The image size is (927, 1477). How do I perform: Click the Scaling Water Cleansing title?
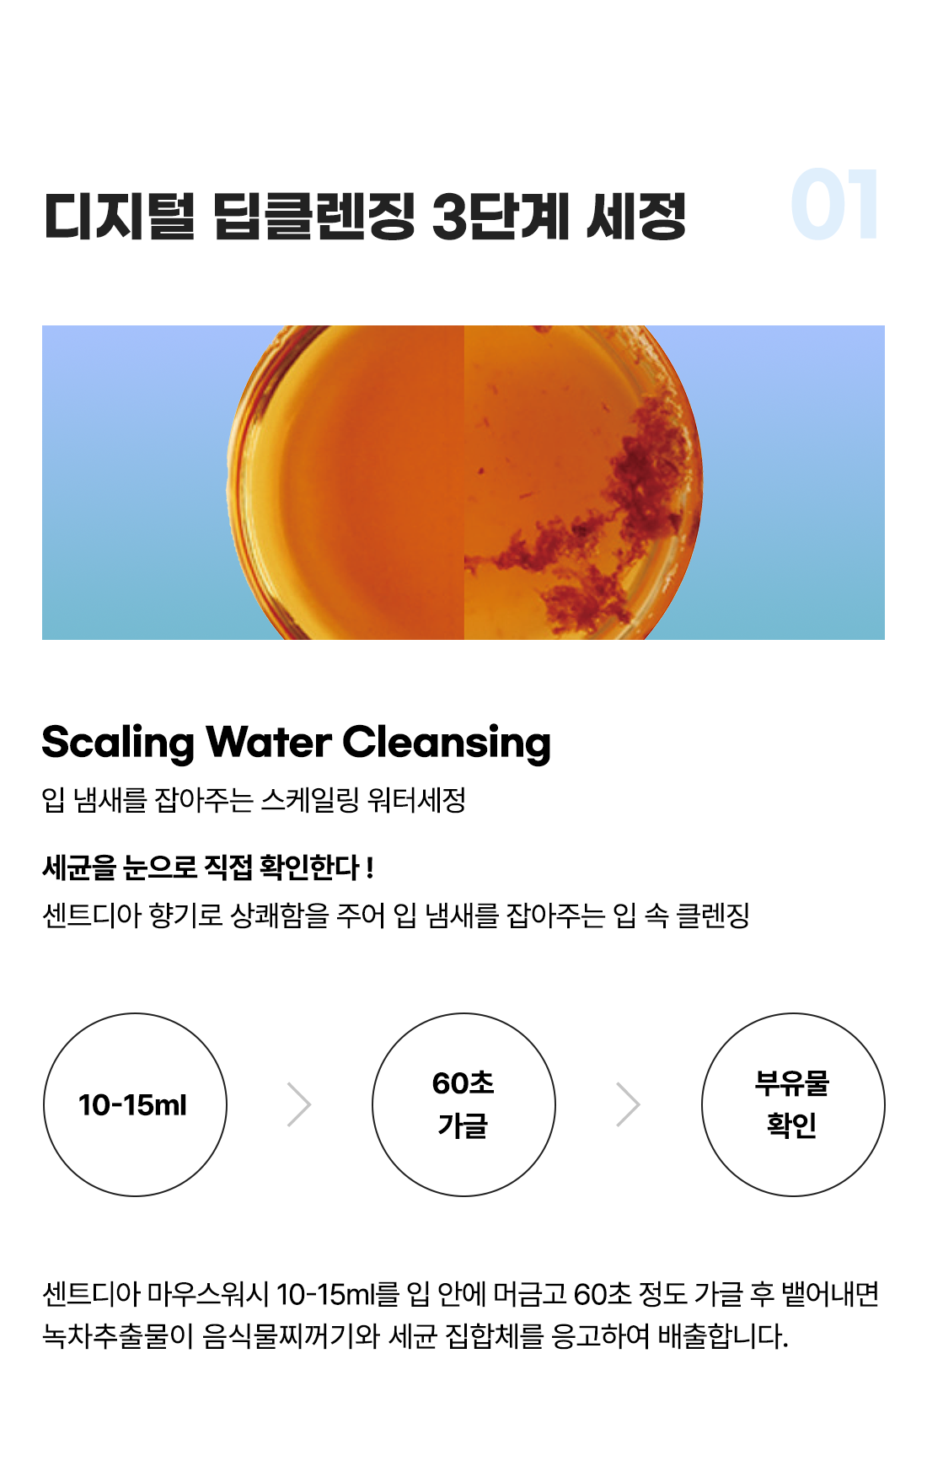click(x=297, y=743)
